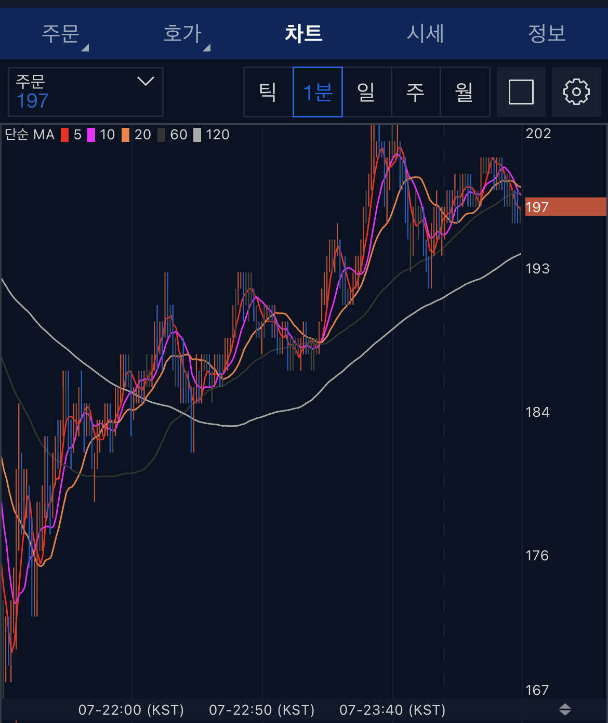608x723 pixels.
Task: Expand the 주문 dropdown chevron
Action: tap(146, 81)
